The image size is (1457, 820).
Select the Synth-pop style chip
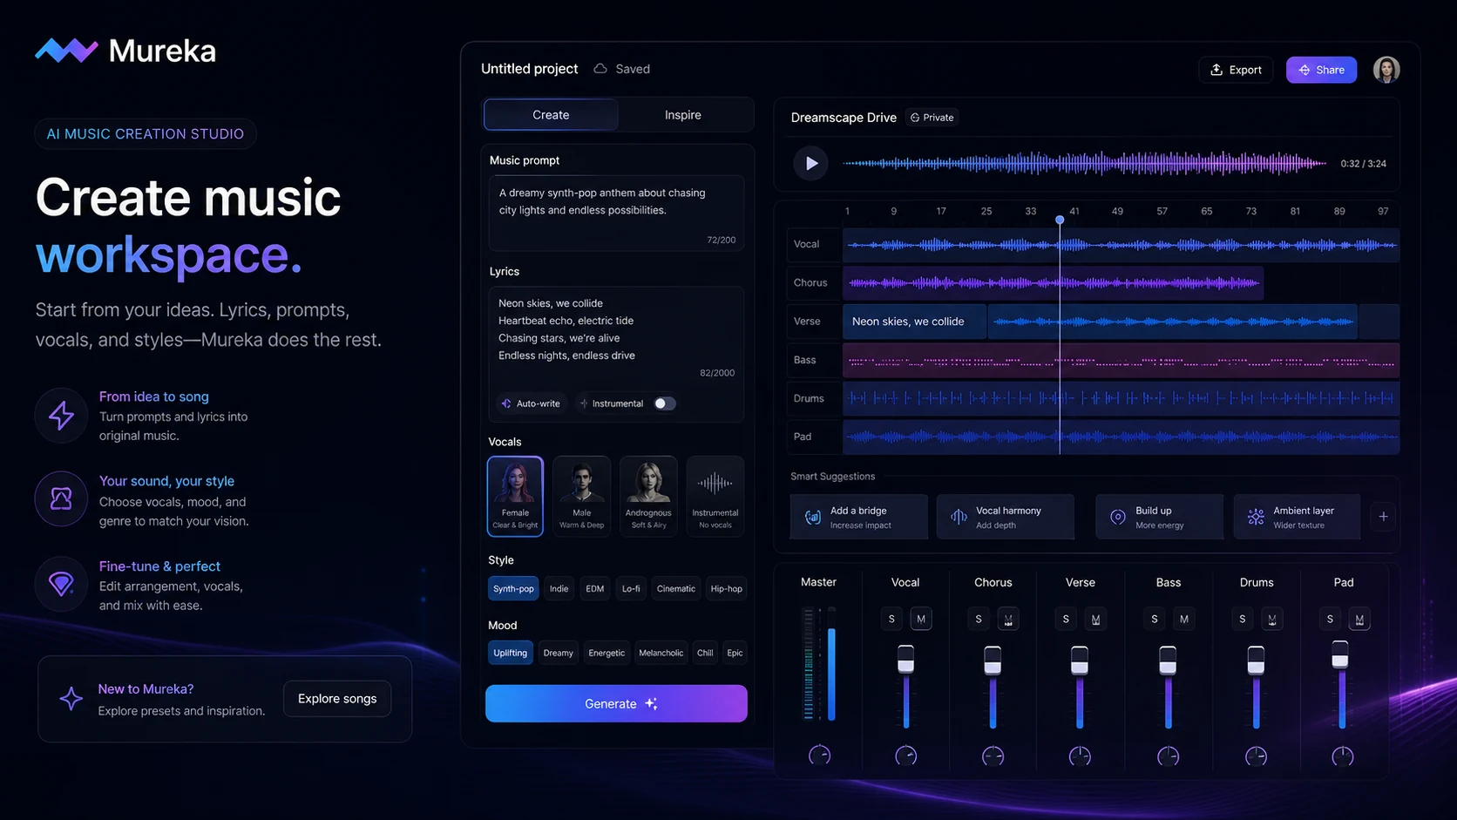pos(513,589)
